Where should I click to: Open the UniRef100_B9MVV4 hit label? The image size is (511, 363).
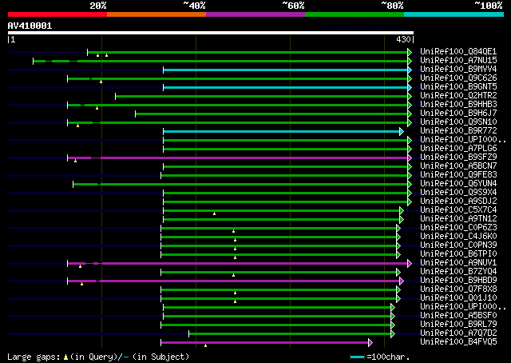pos(458,70)
